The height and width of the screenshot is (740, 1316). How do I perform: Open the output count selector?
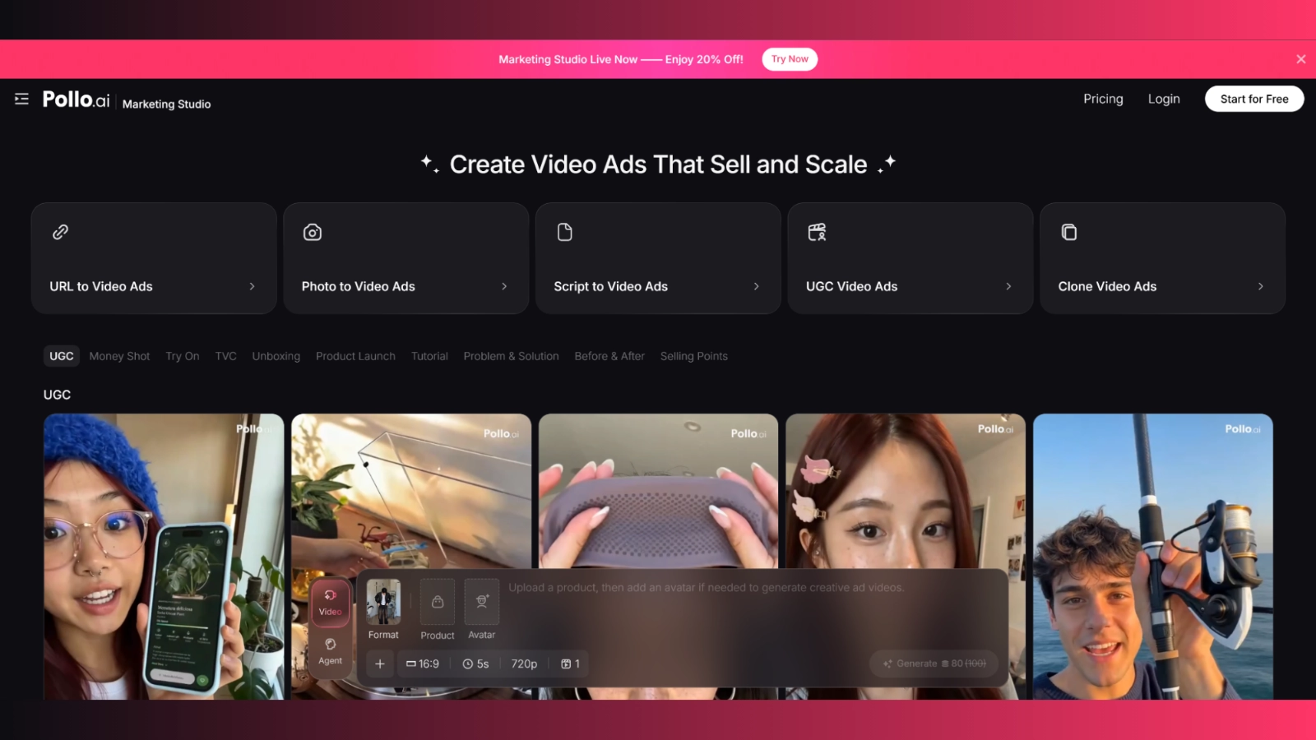[x=571, y=664]
